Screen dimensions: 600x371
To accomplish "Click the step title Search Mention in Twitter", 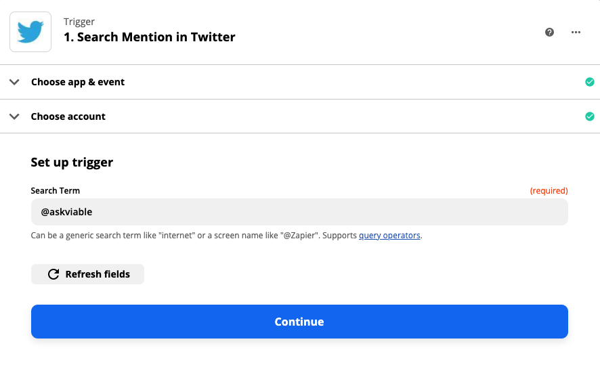I will [149, 37].
